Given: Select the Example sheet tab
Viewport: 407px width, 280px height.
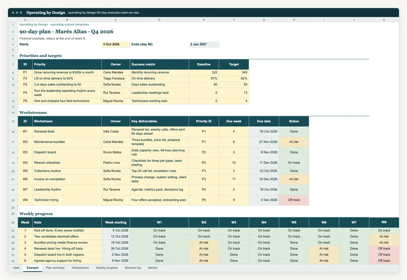Looking at the screenshot, I should (x=33, y=268).
